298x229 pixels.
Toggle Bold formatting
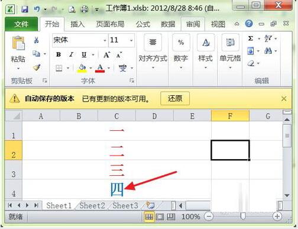point(59,54)
